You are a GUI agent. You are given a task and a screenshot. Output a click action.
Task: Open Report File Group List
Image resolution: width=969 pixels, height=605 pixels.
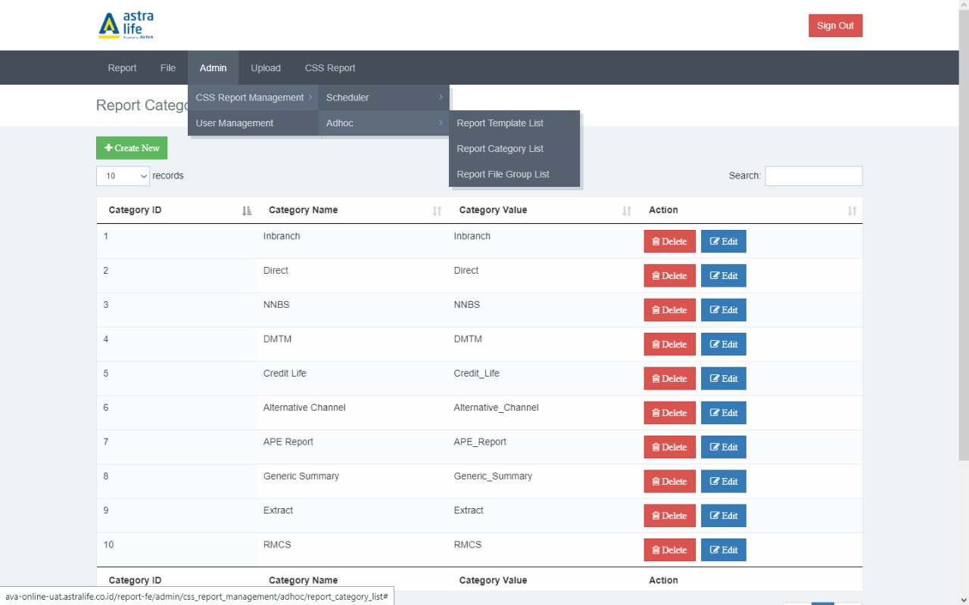point(503,175)
